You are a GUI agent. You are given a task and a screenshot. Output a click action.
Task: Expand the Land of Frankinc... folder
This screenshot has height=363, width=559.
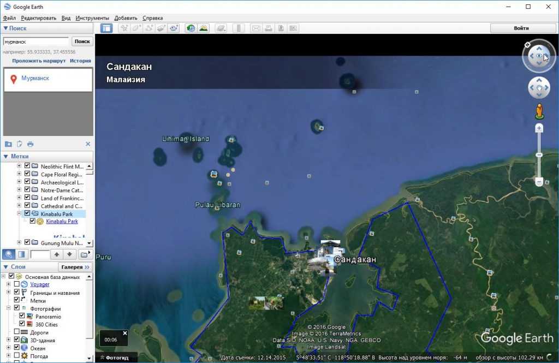pos(19,198)
